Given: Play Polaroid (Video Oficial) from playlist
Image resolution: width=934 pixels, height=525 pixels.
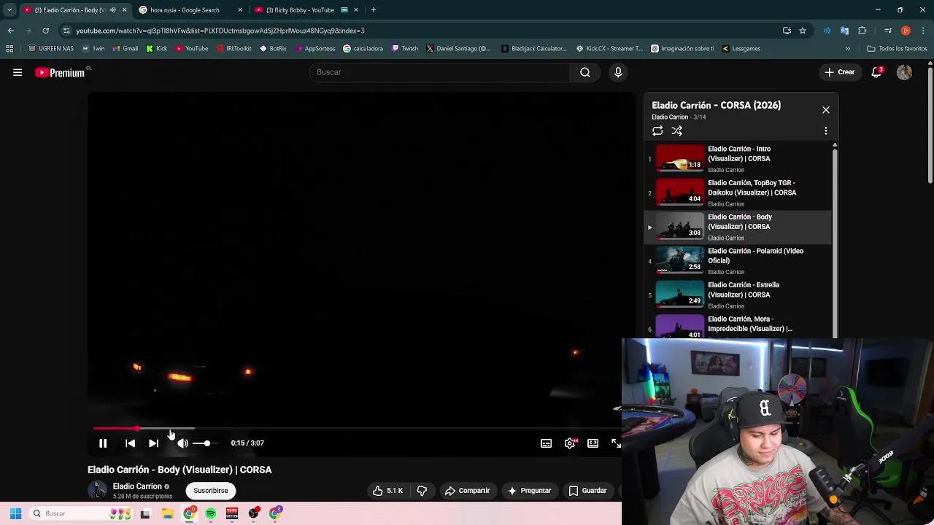Looking at the screenshot, I should (x=738, y=261).
